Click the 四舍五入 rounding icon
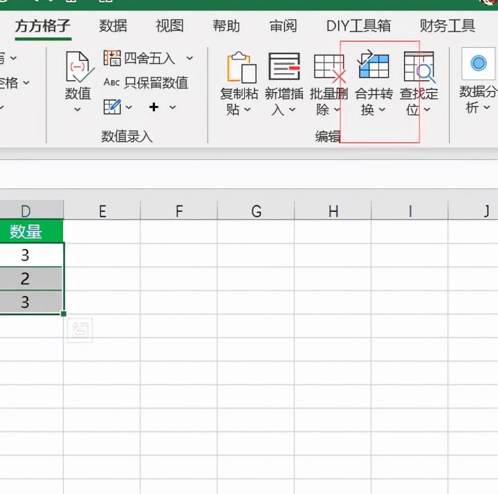 [112, 58]
